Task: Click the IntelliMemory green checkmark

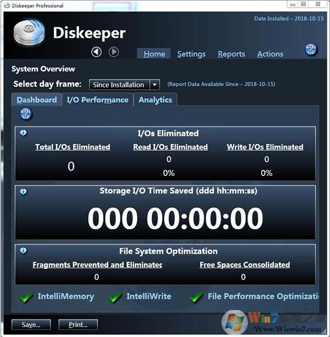Action: (26, 297)
